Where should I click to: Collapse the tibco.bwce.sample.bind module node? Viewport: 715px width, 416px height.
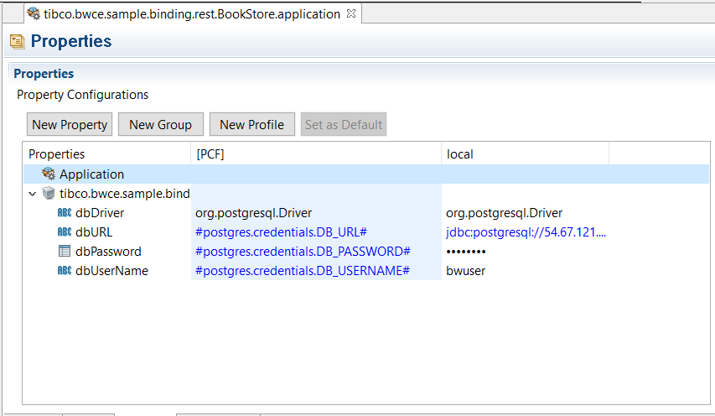coord(33,194)
